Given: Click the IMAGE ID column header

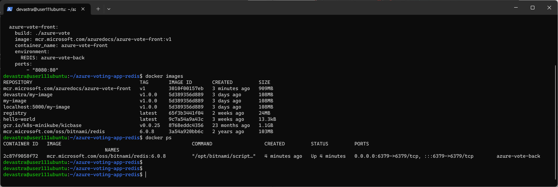Looking at the screenshot, I should 180,82.
